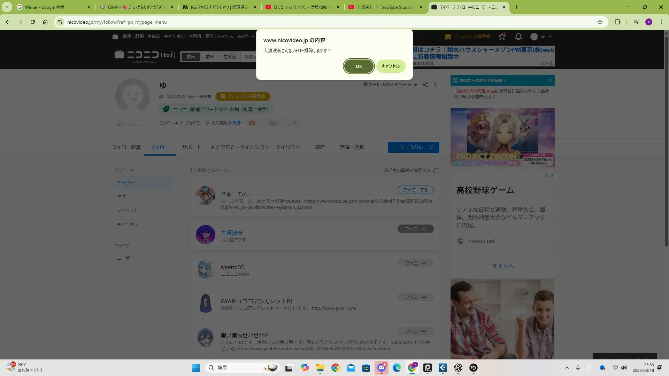The width and height of the screenshot is (669, 376).
Task: Open Chrome extensions puzzle icon
Action: click(617, 22)
